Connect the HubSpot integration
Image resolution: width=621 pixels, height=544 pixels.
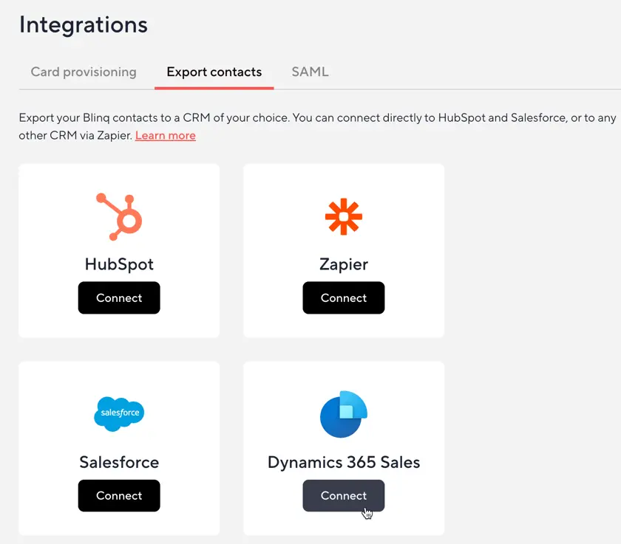point(119,297)
